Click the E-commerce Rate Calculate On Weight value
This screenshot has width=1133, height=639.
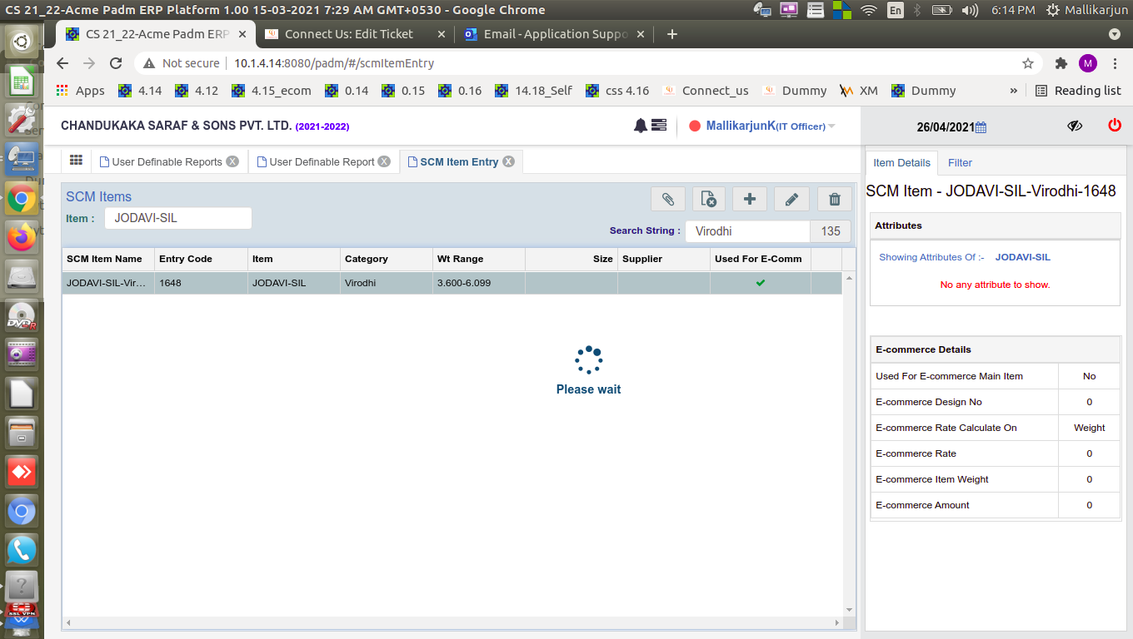(x=1089, y=428)
